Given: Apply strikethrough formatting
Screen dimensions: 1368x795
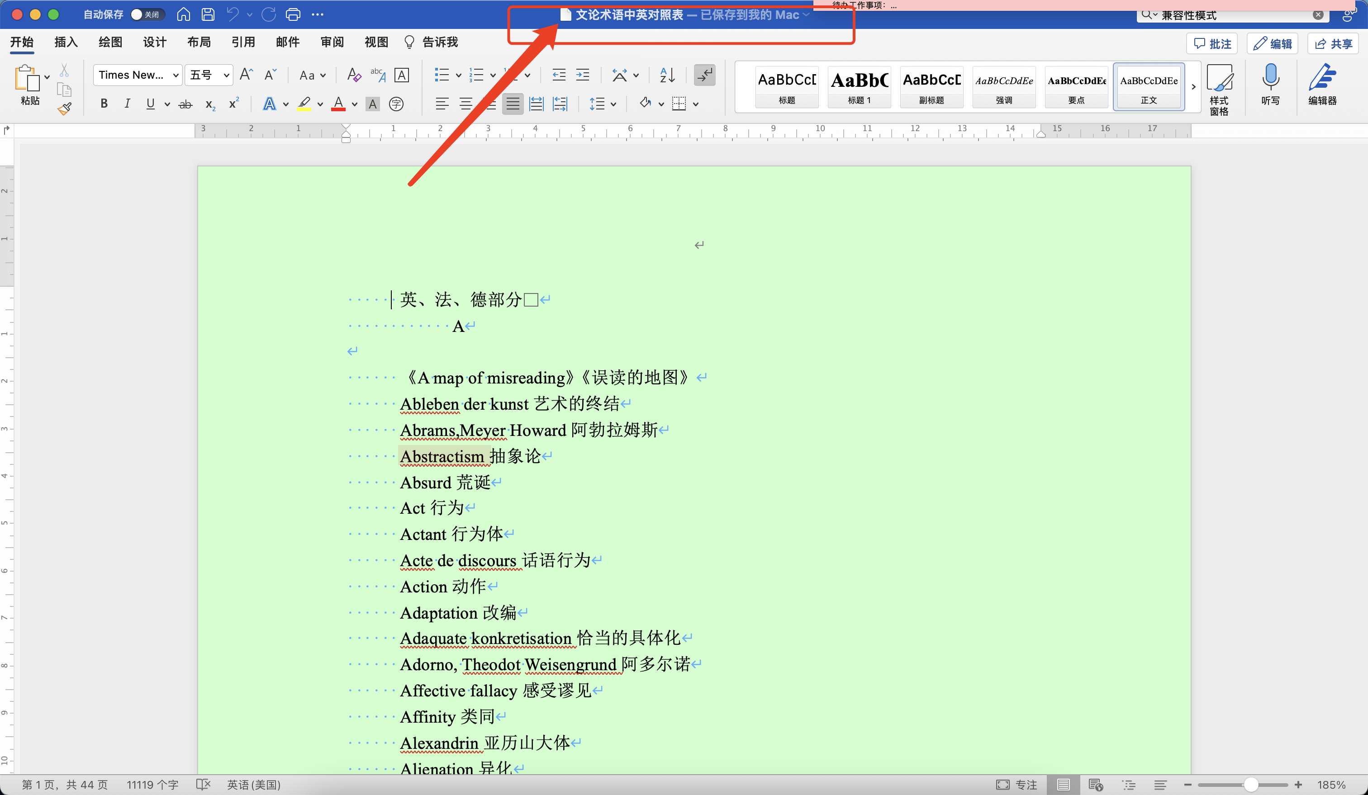Looking at the screenshot, I should (x=185, y=104).
